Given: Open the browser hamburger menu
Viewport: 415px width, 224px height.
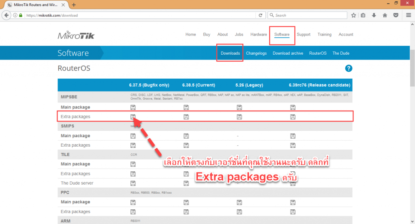Looking at the screenshot, I should click(409, 15).
